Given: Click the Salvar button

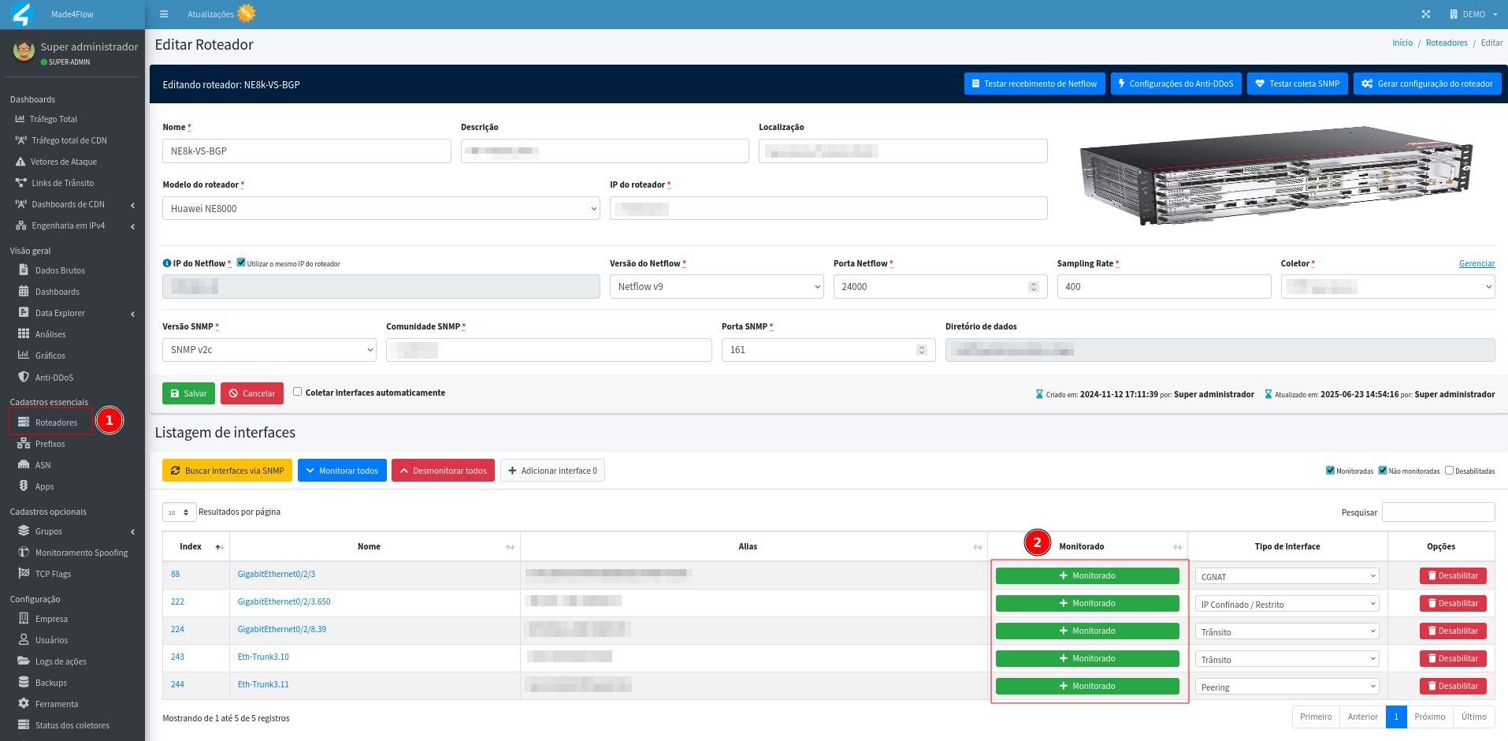Looking at the screenshot, I should [188, 393].
